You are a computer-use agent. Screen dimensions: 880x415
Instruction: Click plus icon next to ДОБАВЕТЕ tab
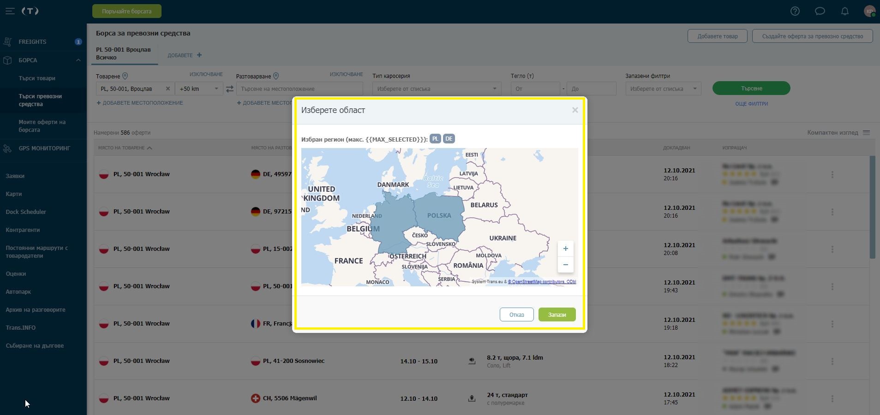pyautogui.click(x=199, y=55)
